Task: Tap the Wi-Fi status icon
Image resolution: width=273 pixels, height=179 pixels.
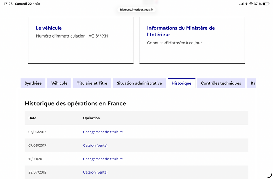Action: click(246, 4)
